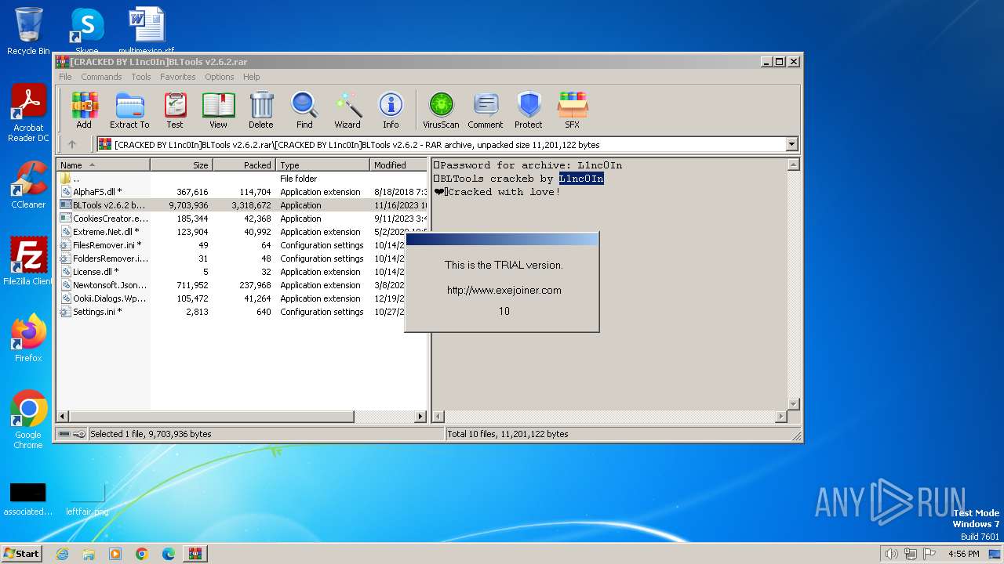Click the exejoiner.com URL in trial dialog
This screenshot has width=1004, height=564.
[504, 290]
